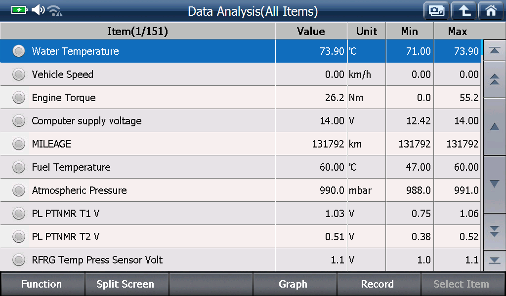This screenshot has height=296, width=506.
Task: Move down one row arrow
Action: (494, 184)
